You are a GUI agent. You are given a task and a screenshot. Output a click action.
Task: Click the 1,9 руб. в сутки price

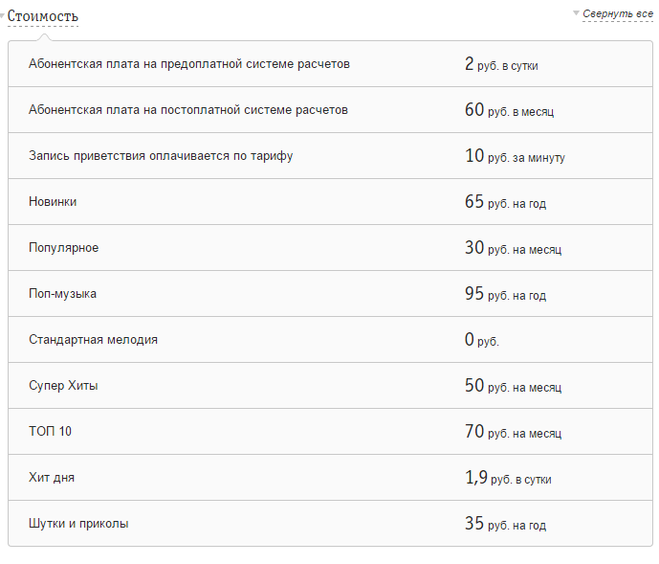(508, 478)
